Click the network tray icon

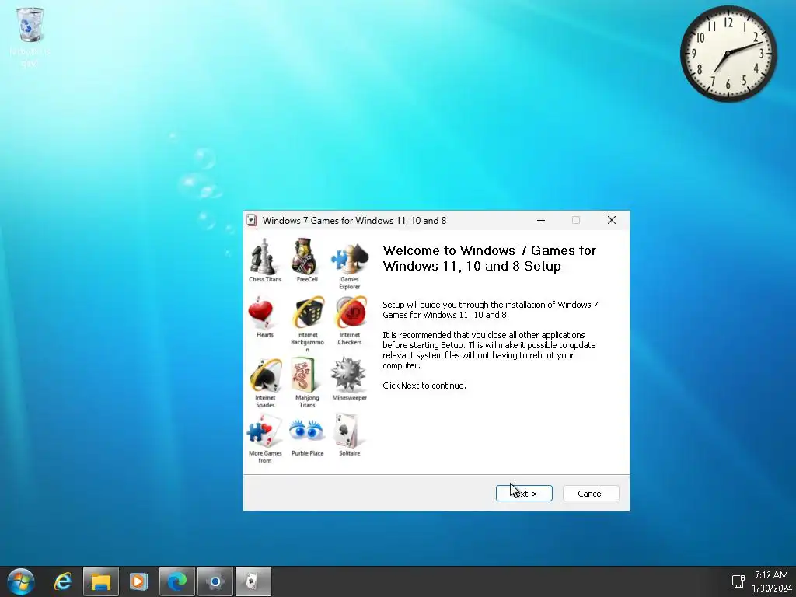pyautogui.click(x=738, y=581)
